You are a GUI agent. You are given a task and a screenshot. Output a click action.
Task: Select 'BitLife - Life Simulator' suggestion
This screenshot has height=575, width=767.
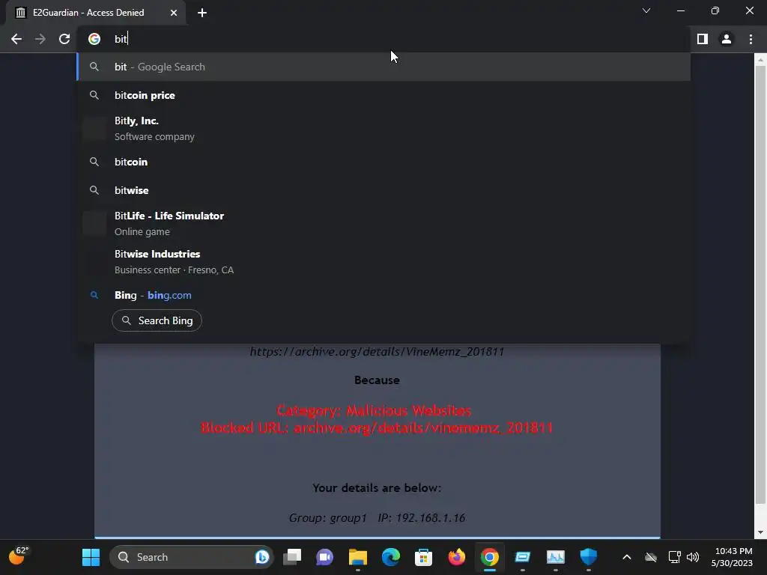tap(384, 223)
